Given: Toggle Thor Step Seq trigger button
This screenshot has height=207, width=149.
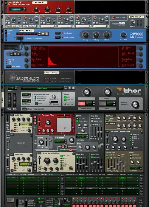Looking at the screenshot, I should point(65,100).
